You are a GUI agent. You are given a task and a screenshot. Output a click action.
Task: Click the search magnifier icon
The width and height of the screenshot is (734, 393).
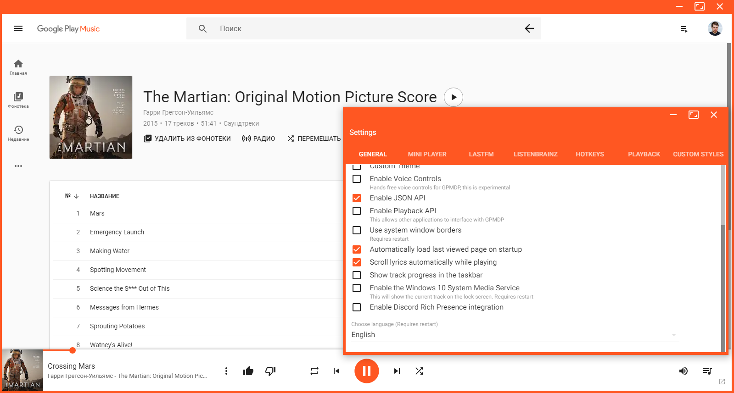pyautogui.click(x=202, y=28)
